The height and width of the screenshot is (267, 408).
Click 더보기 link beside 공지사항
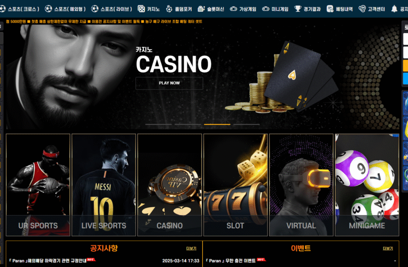click(x=191, y=249)
